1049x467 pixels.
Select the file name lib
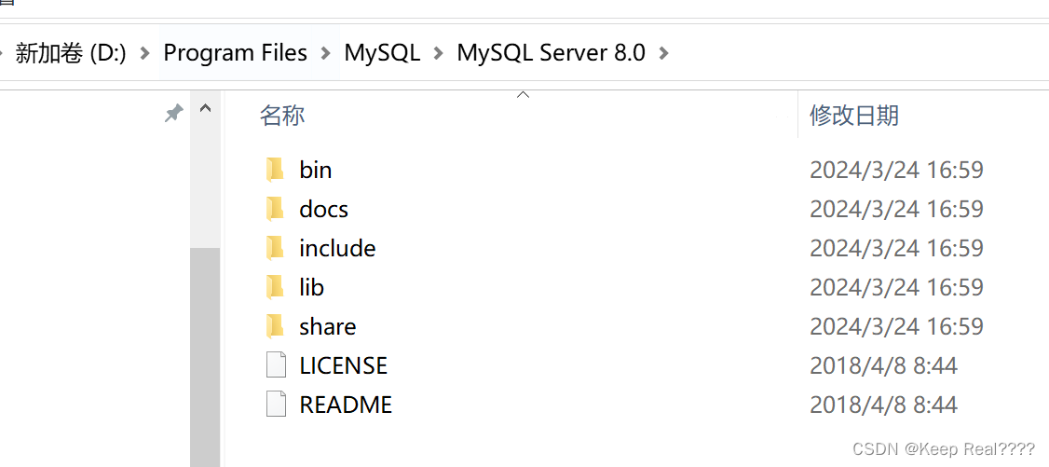pyautogui.click(x=312, y=287)
